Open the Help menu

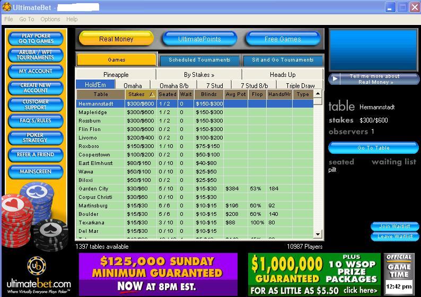coord(72,19)
